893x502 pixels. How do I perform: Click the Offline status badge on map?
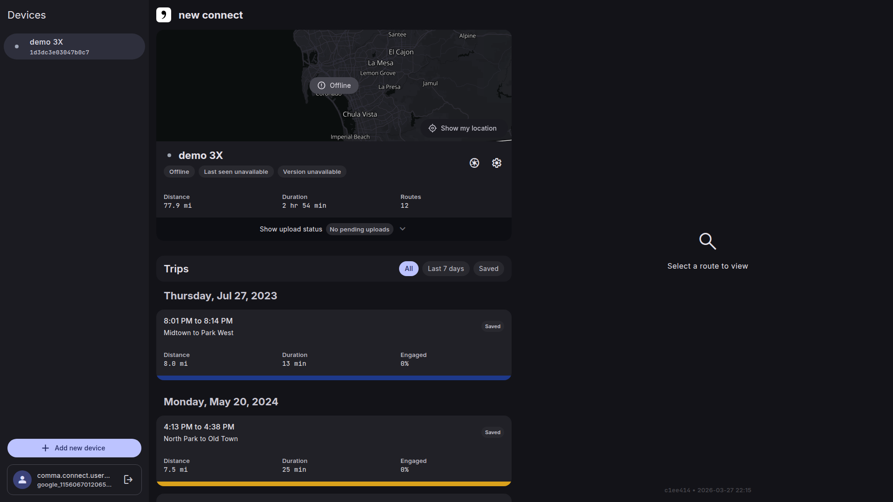334,86
